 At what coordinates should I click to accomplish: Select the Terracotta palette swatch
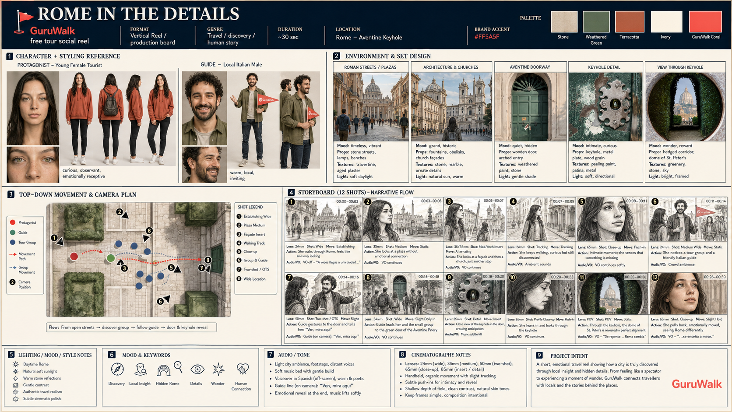tap(630, 21)
